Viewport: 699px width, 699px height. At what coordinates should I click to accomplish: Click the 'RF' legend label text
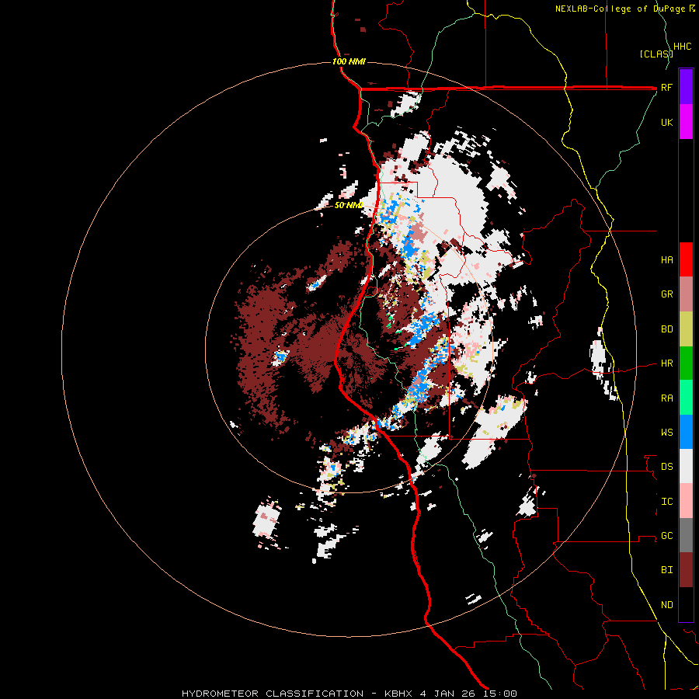pos(666,87)
